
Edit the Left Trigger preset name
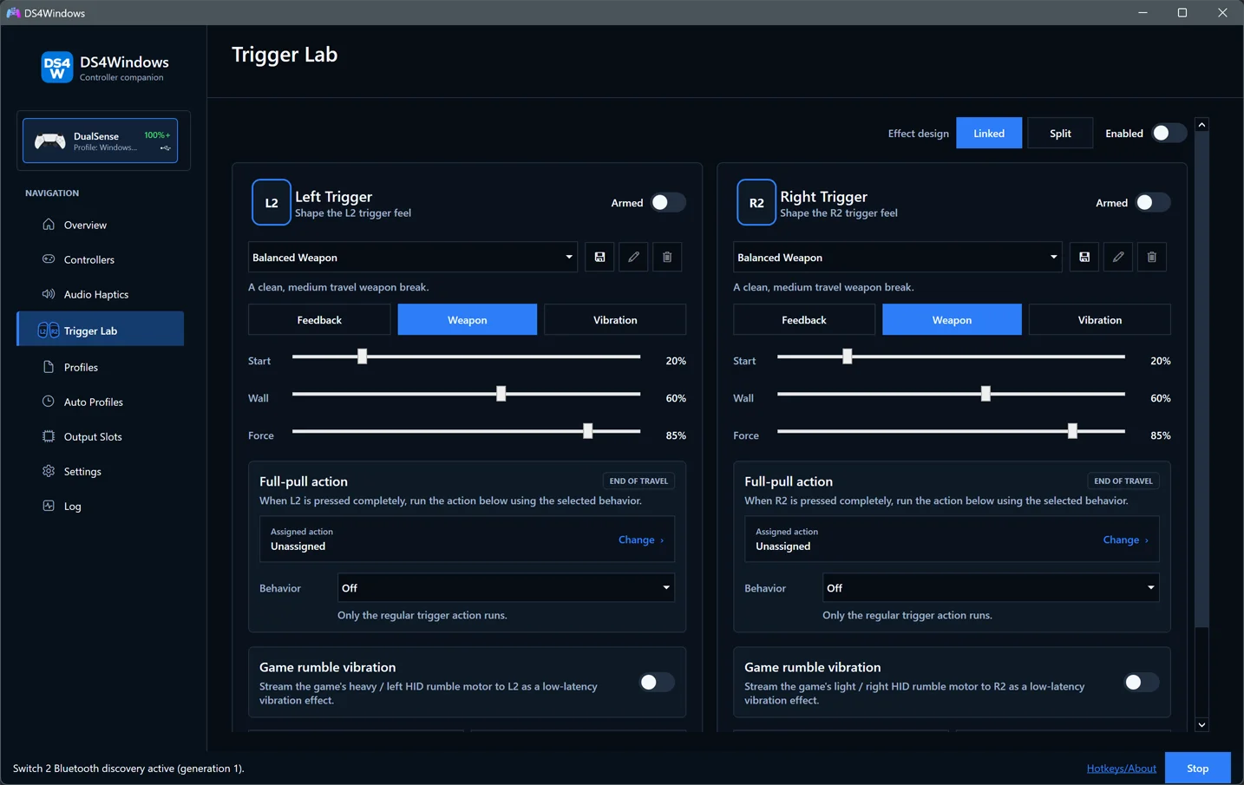(633, 257)
